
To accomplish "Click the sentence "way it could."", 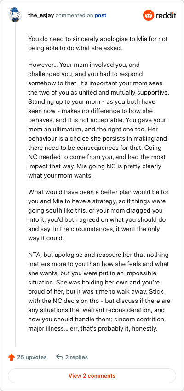I will click(46, 238).
